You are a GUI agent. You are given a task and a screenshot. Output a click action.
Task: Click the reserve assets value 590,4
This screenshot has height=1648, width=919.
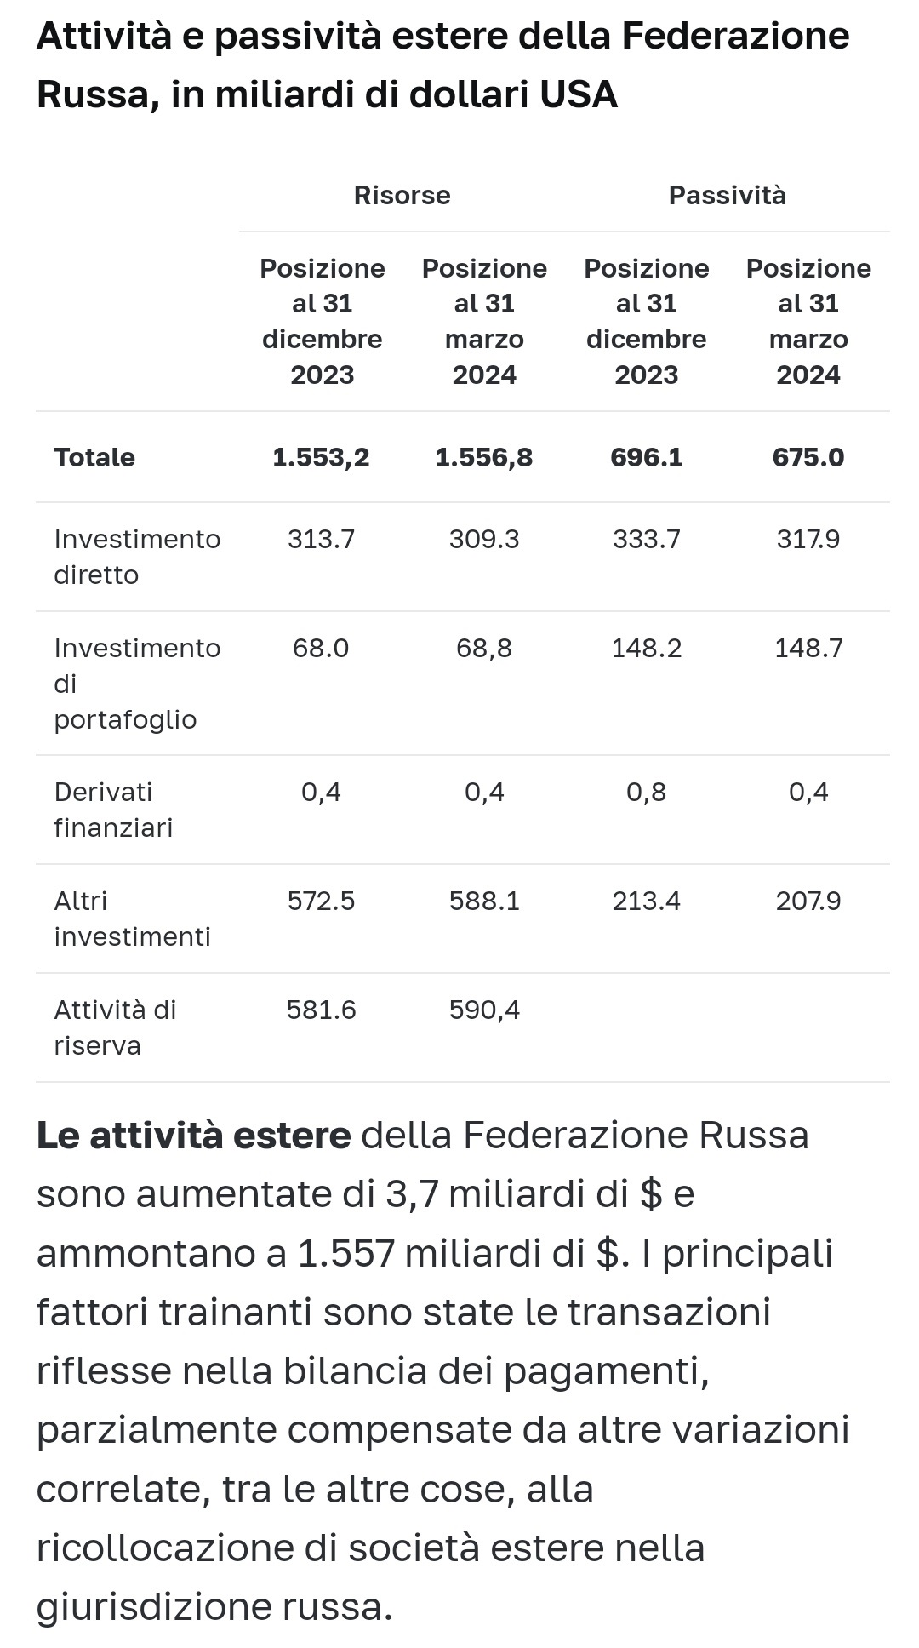(x=483, y=1010)
